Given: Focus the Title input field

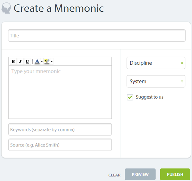Looking at the screenshot, I should click(97, 35).
